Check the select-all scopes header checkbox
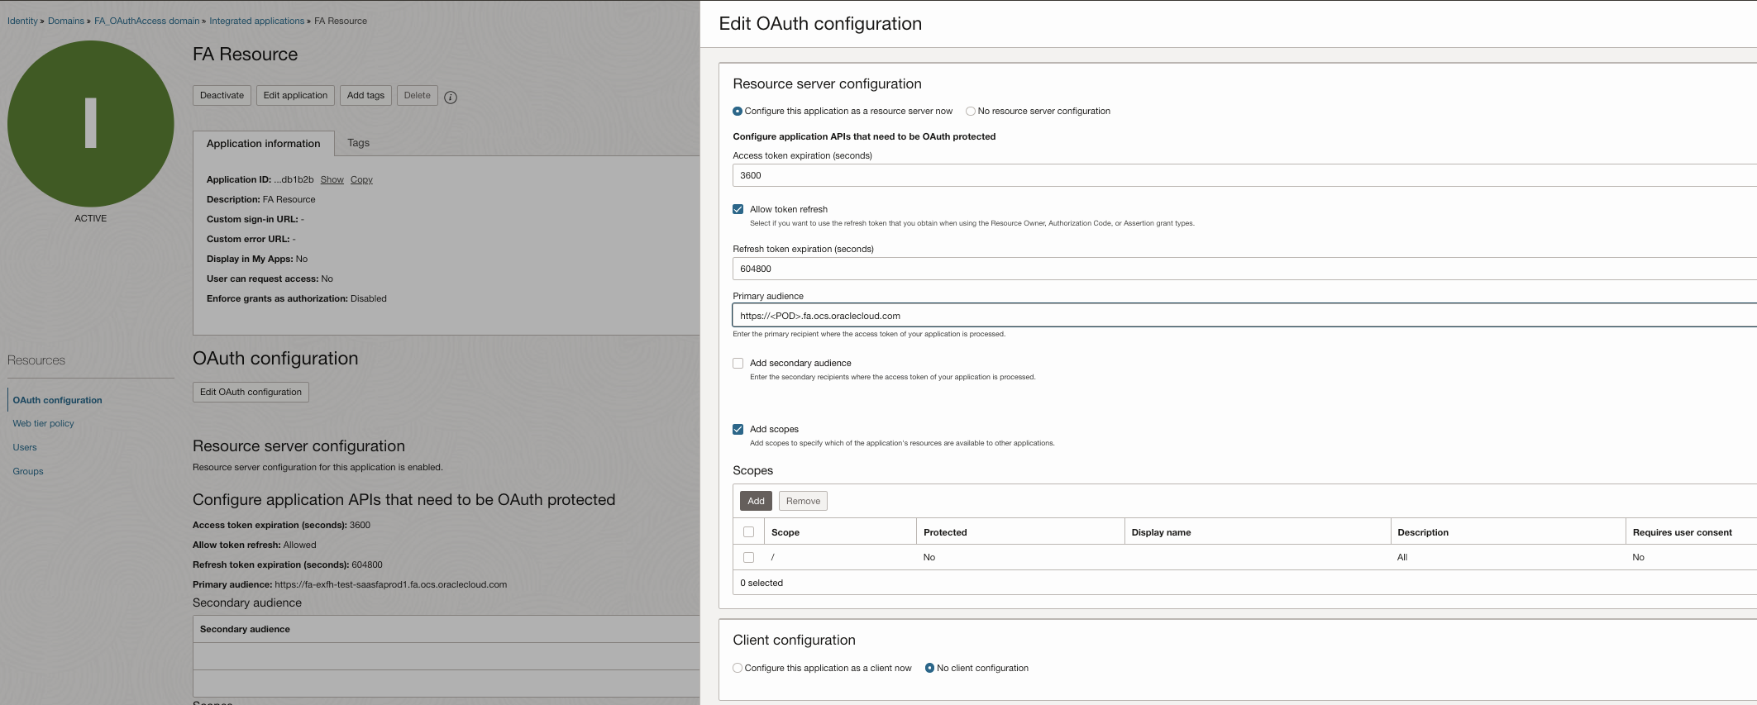This screenshot has height=705, width=1757. pos(749,532)
